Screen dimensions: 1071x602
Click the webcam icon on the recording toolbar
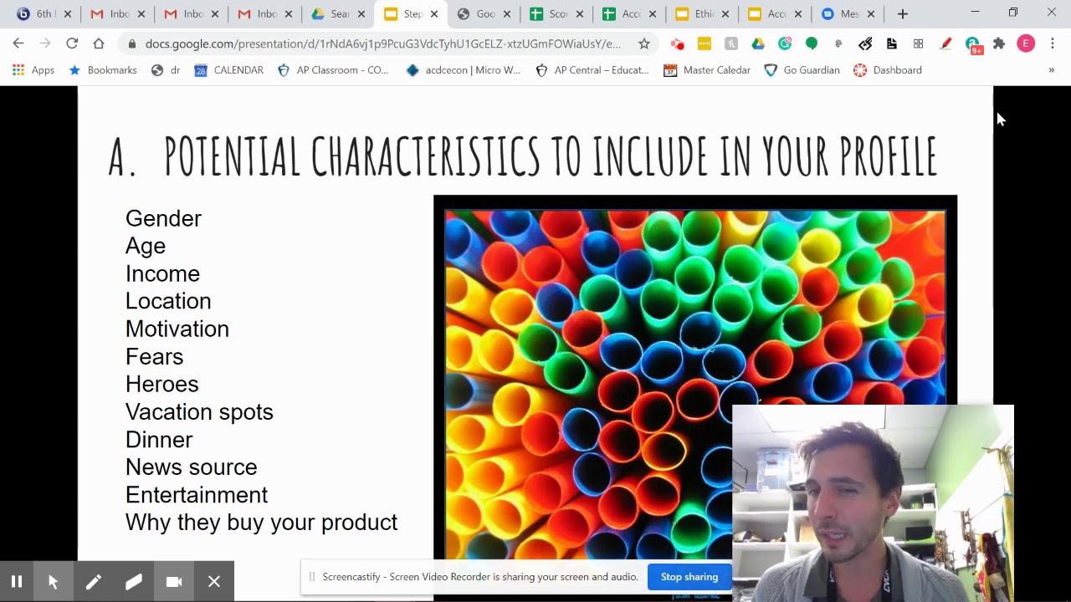(x=173, y=580)
